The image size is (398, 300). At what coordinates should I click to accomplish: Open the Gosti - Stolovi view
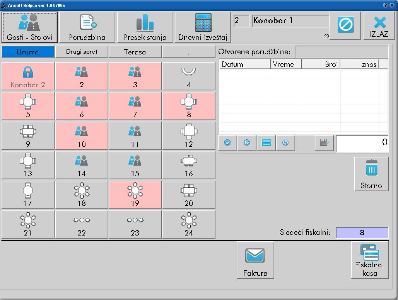pyautogui.click(x=30, y=27)
